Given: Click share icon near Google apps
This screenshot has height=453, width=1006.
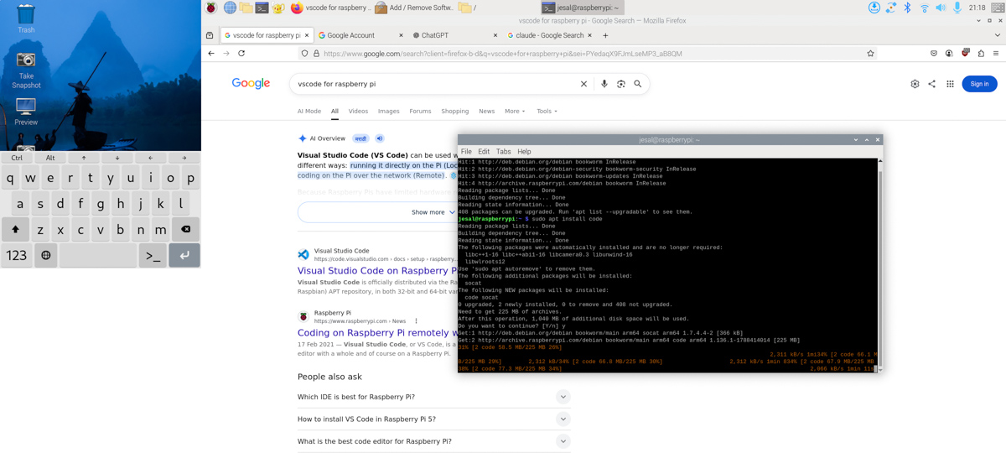Looking at the screenshot, I should 931,84.
